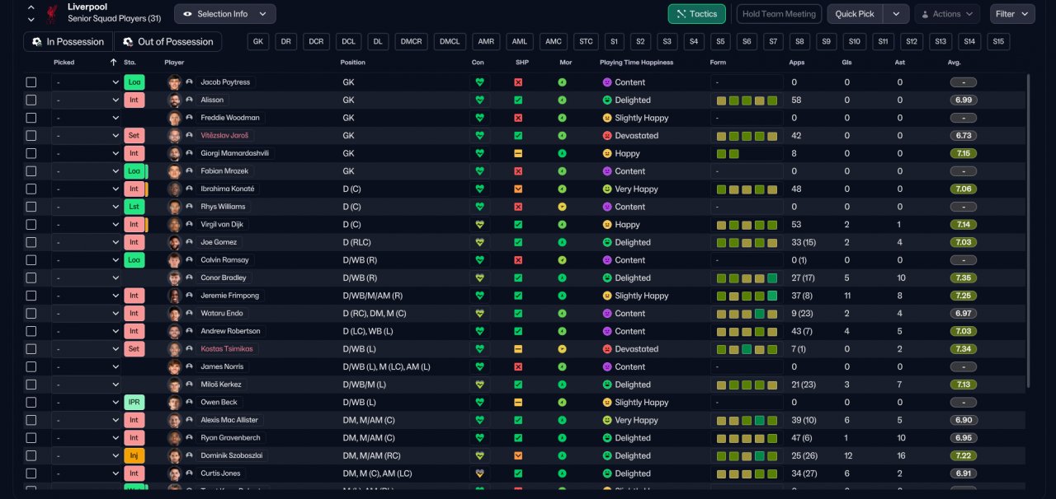Tick the checkbox for Curtis Jones

(x=31, y=473)
